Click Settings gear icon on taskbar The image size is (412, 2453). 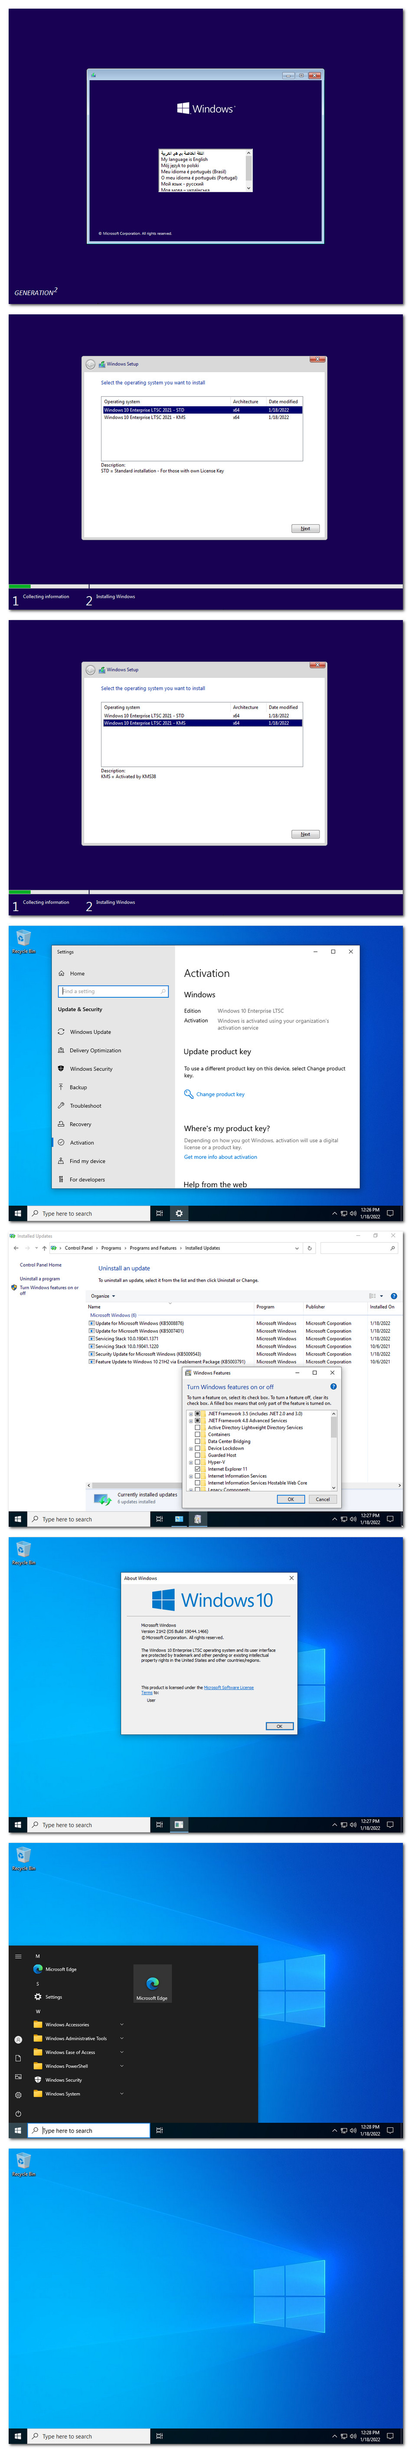179,1213
